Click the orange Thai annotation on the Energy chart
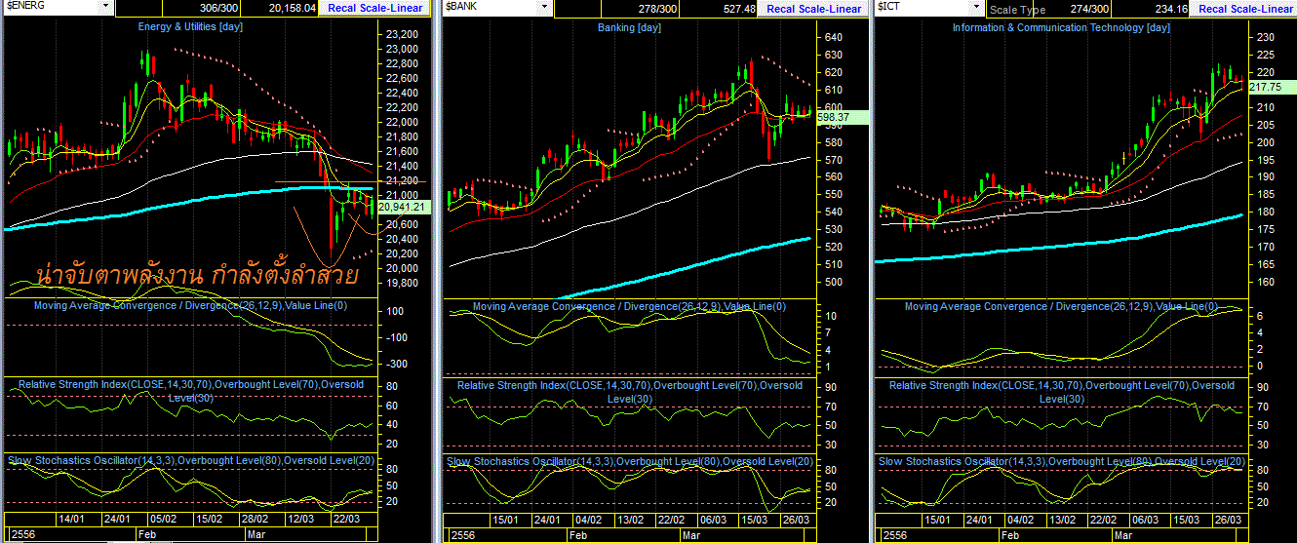 pyautogui.click(x=196, y=276)
